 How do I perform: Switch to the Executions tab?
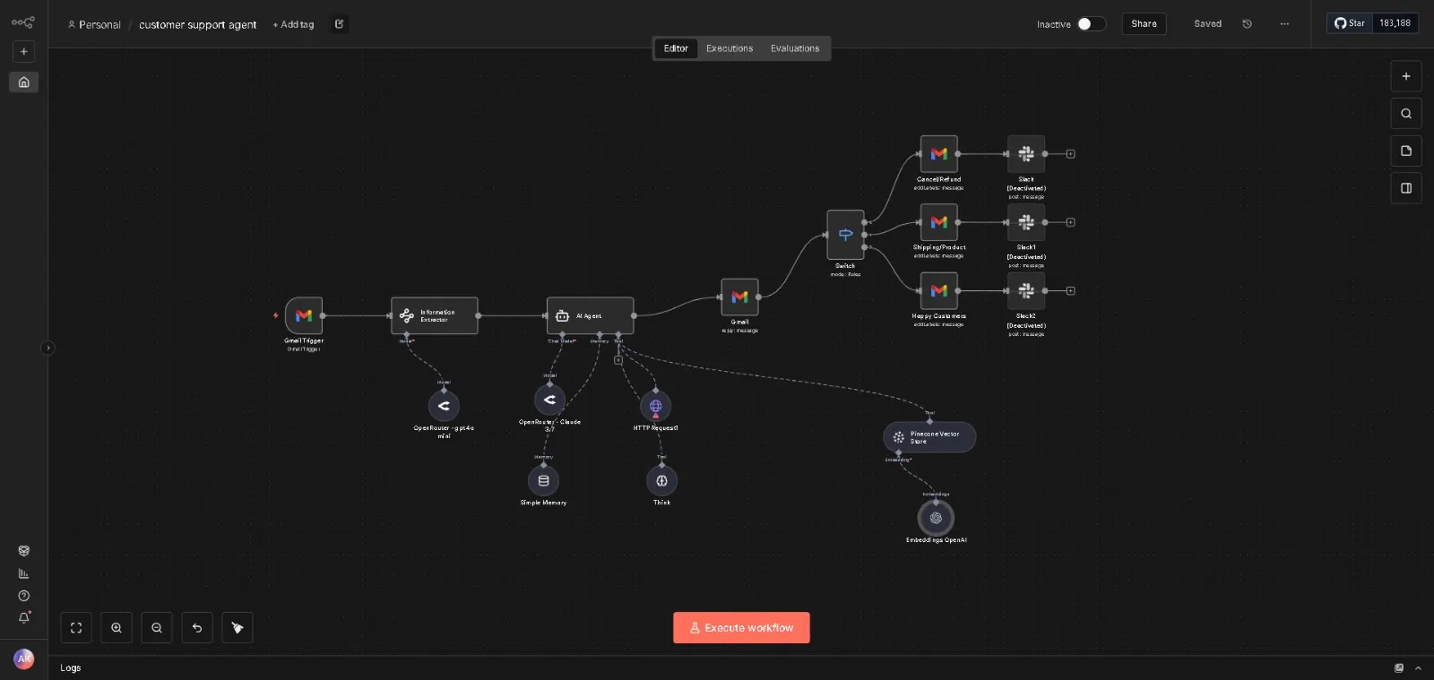pos(730,48)
